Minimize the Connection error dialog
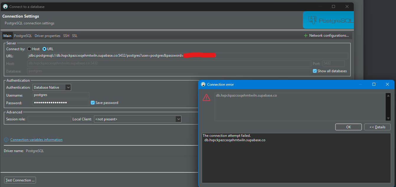The width and height of the screenshot is (396, 187). pyautogui.click(x=360, y=84)
